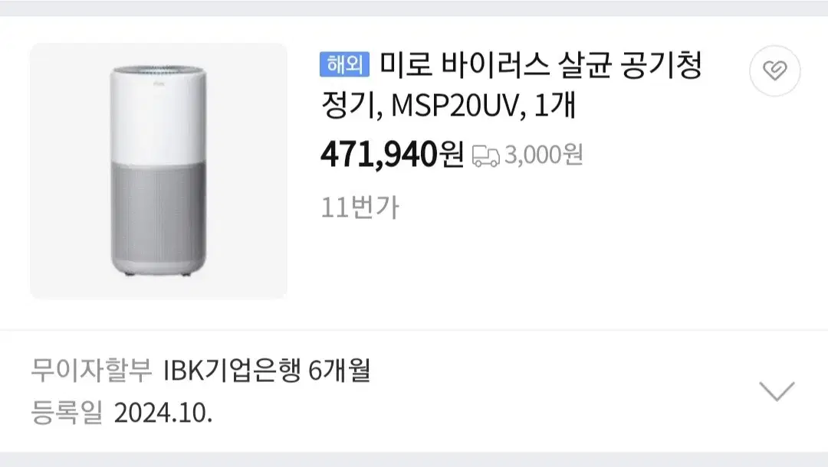
Task: Click the delivery truck icon
Action: [x=485, y=156]
